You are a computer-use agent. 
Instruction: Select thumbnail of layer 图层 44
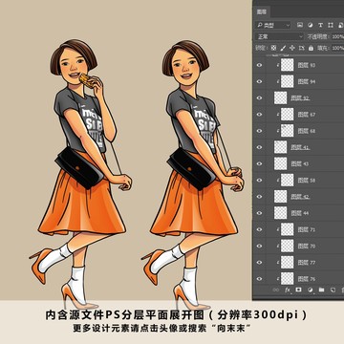[x=281, y=213]
